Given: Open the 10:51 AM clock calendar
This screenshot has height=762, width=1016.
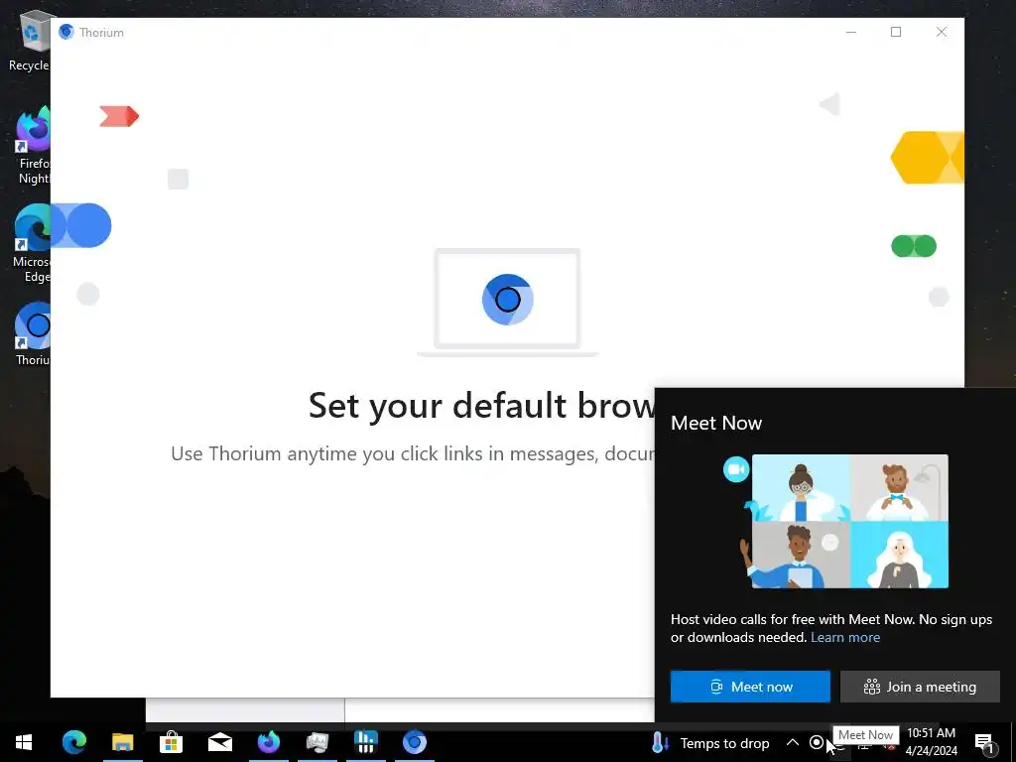Looking at the screenshot, I should (x=931, y=742).
